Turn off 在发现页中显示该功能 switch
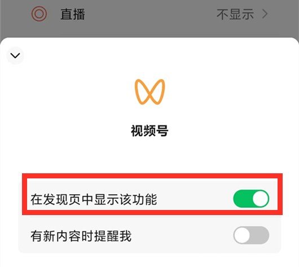This screenshot has height=267, width=299. tap(251, 199)
